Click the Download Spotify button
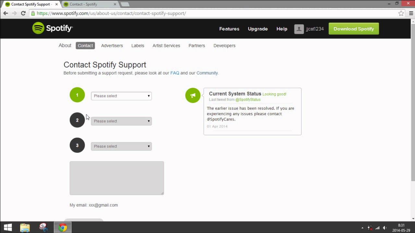The width and height of the screenshot is (415, 233). pyautogui.click(x=354, y=29)
